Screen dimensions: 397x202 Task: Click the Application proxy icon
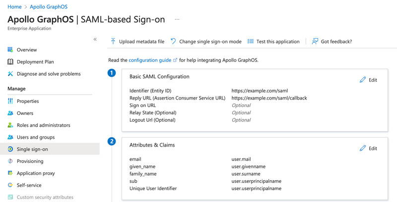click(x=10, y=173)
